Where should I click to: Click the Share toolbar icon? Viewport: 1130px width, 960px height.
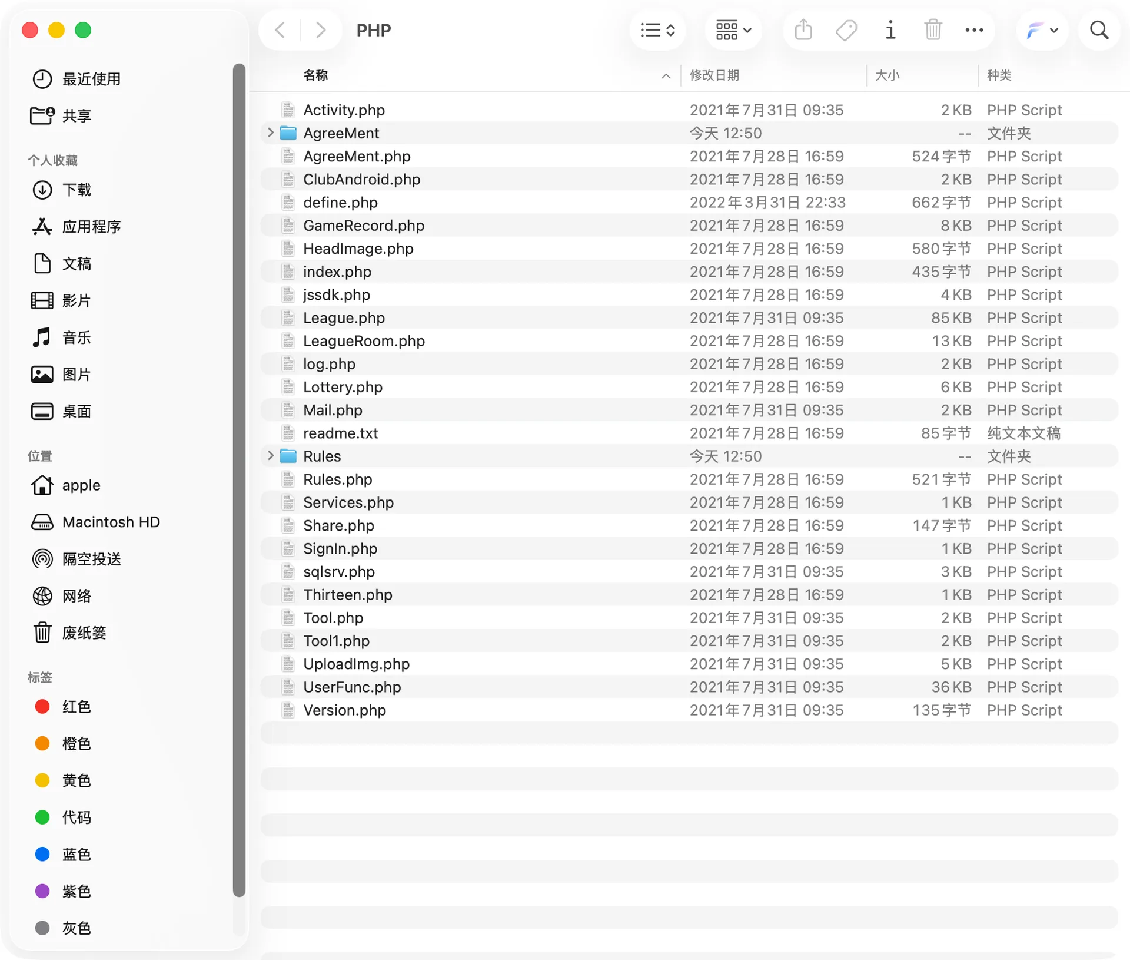pos(803,29)
